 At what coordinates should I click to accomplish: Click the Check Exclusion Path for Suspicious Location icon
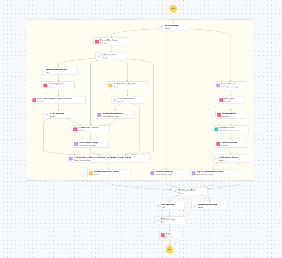point(34,100)
